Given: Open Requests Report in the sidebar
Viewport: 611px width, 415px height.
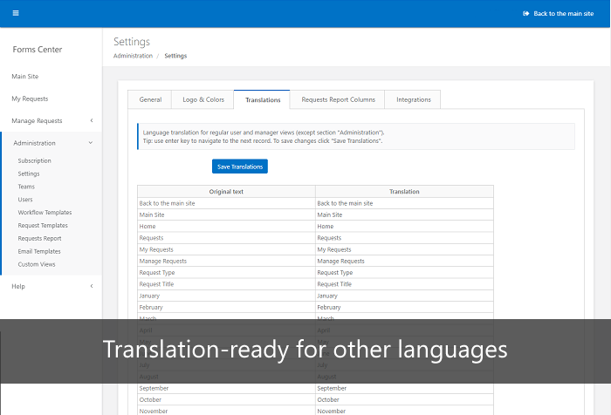Looking at the screenshot, I should (39, 238).
